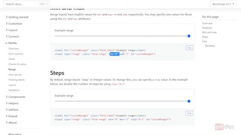Jump to Steps section anchor
The image size is (241, 135).
(205, 37)
